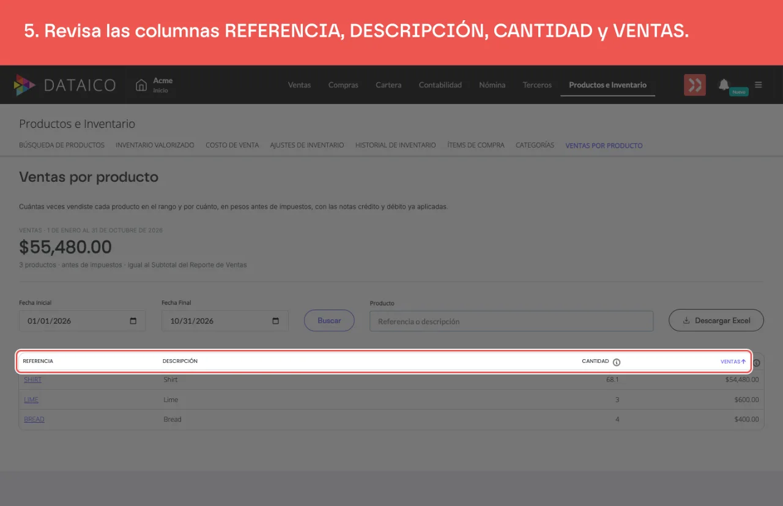The height and width of the screenshot is (506, 783).
Task: Sort by the VENTAS column arrow
Action: (744, 362)
